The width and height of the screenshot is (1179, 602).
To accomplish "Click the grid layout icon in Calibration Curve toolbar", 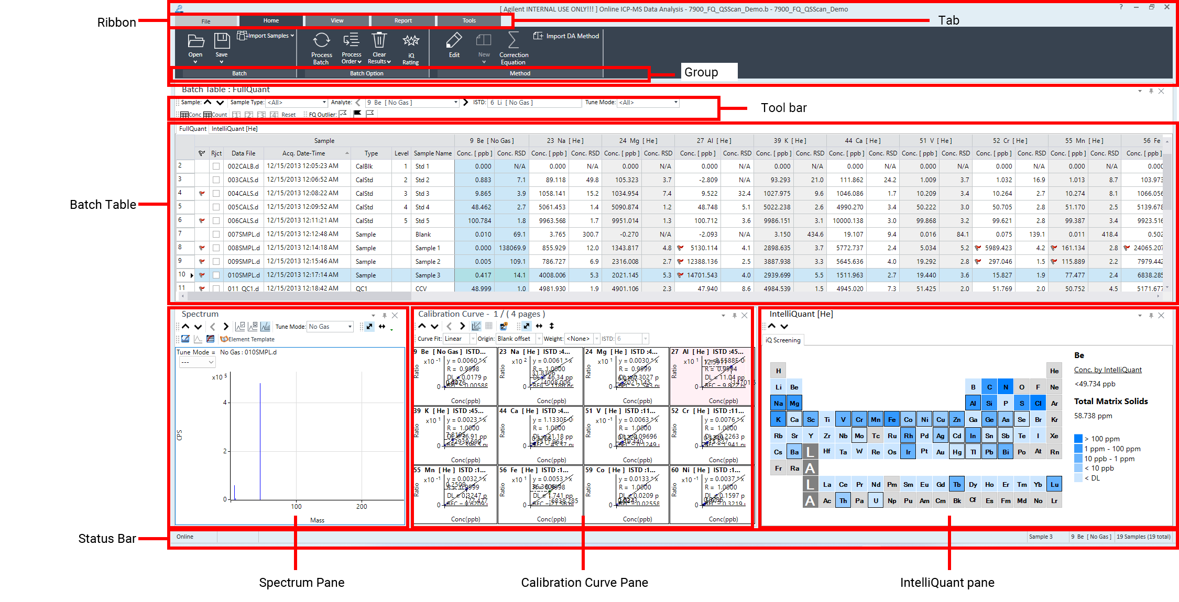I will (x=489, y=326).
